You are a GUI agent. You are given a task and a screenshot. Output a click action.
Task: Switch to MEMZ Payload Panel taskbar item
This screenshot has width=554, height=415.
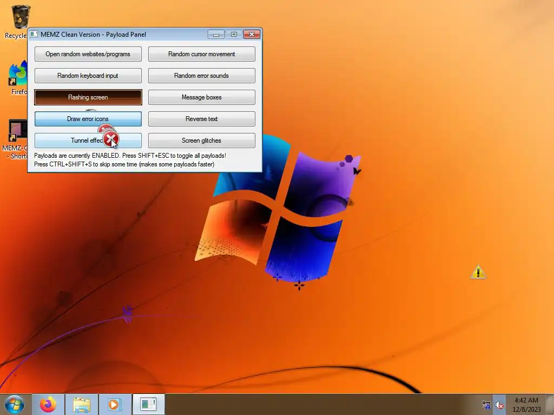pos(148,404)
